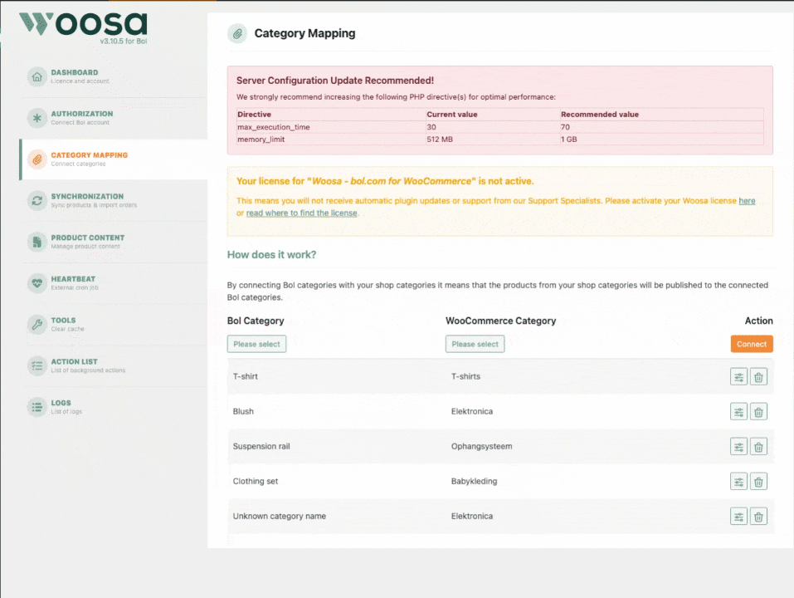Click the 'WooCommerce Category' column header
This screenshot has width=794, height=598.
[501, 321]
